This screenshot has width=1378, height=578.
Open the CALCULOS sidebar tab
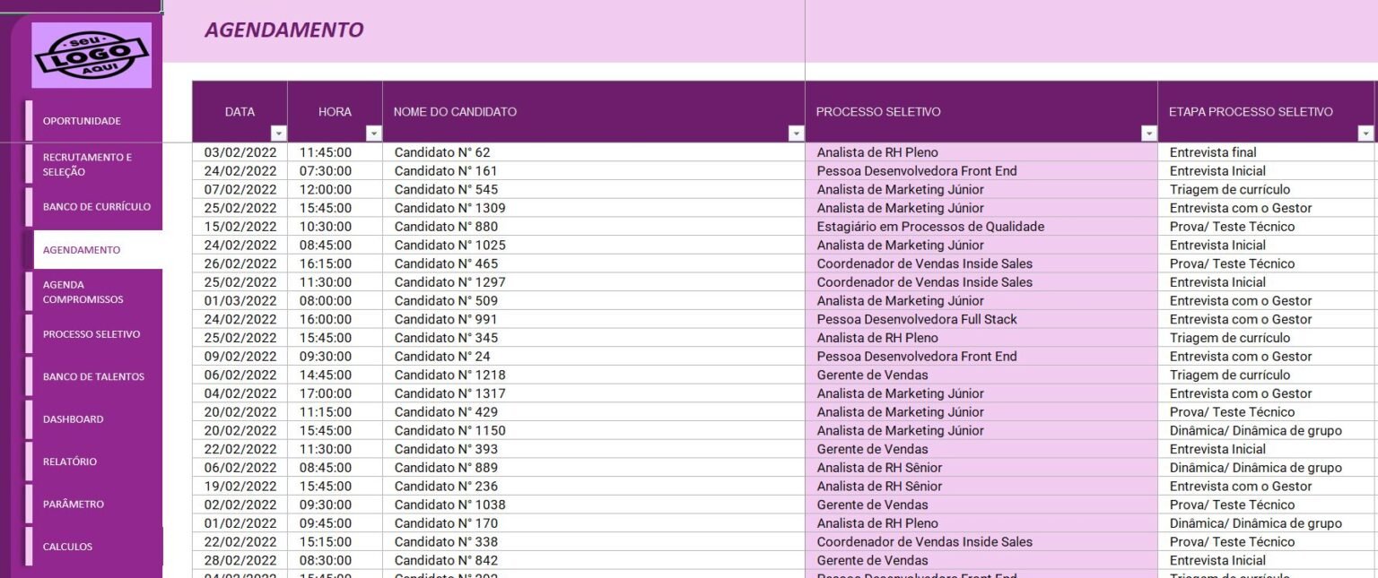[x=94, y=547]
